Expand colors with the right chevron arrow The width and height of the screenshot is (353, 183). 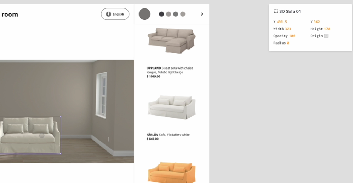pyautogui.click(x=202, y=14)
